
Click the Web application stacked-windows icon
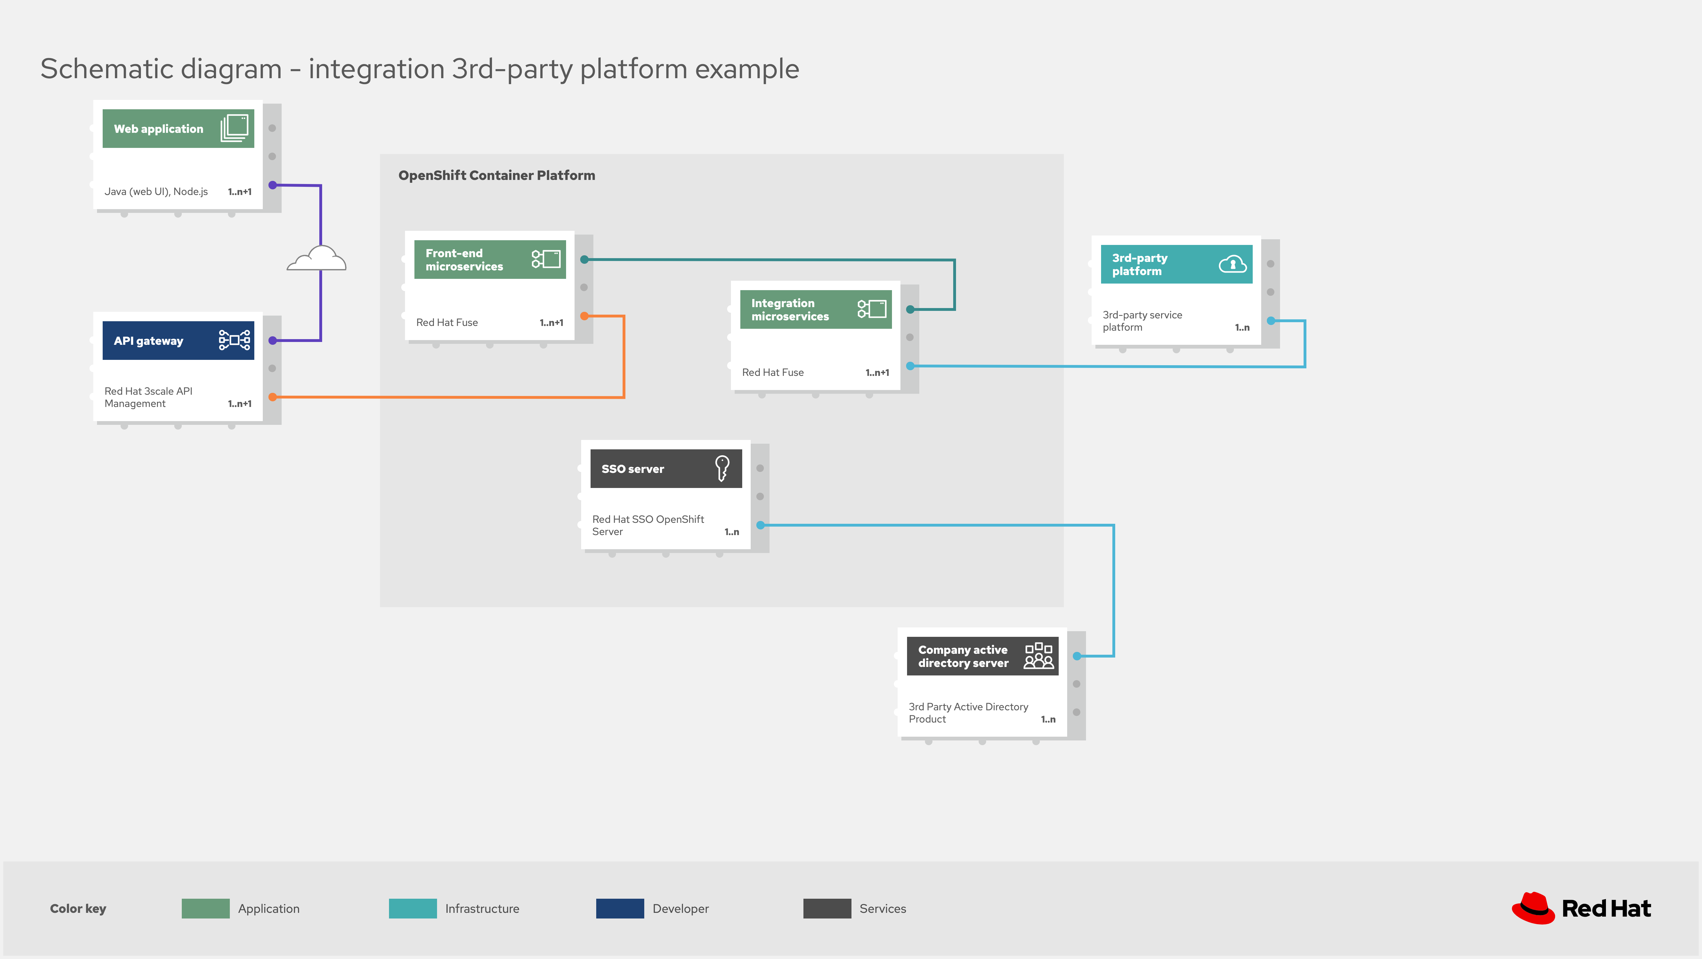click(235, 127)
